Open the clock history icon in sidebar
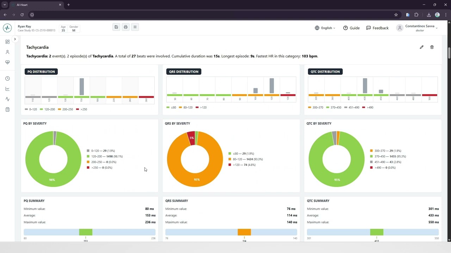 click(x=7, y=78)
